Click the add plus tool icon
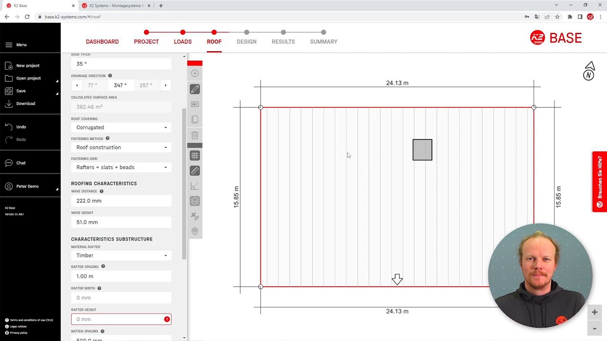Screen dimensions: 607x341 (x=195, y=73)
